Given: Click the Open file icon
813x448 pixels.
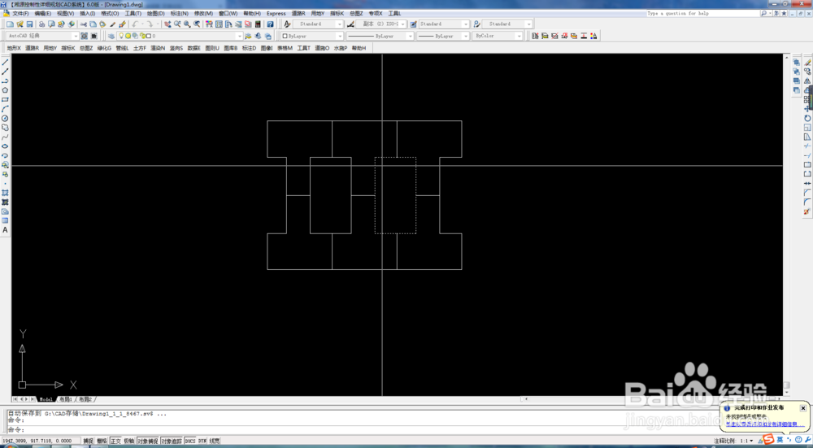Looking at the screenshot, I should [x=20, y=24].
